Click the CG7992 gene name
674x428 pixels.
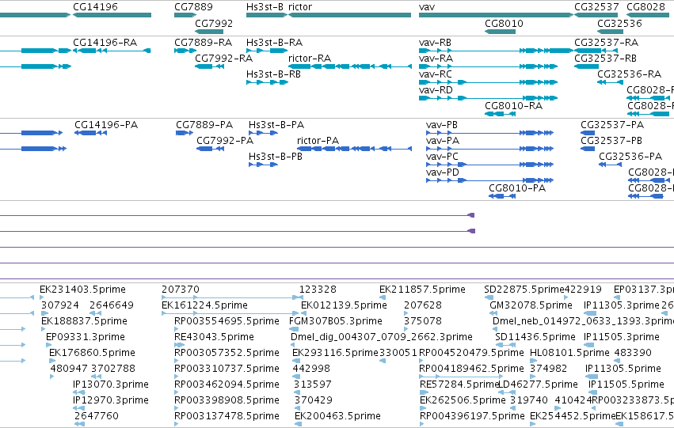pos(214,24)
